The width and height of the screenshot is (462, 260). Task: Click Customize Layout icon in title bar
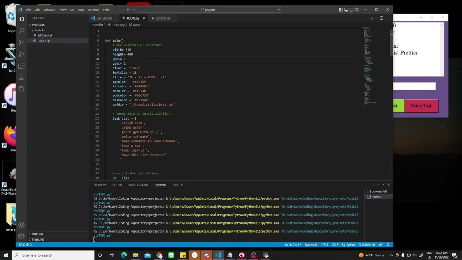pos(357,10)
